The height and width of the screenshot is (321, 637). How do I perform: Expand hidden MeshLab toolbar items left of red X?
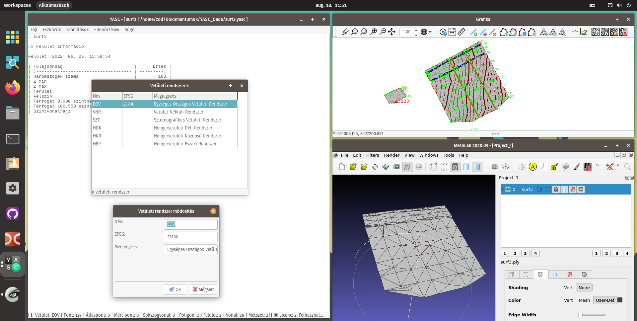pos(598,165)
